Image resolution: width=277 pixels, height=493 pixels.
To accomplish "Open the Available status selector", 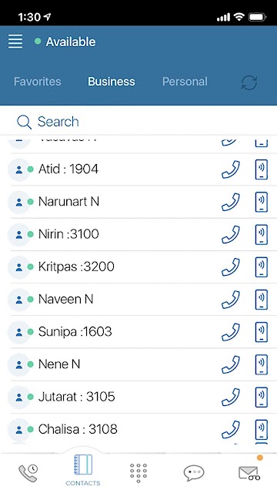I will coord(65,42).
